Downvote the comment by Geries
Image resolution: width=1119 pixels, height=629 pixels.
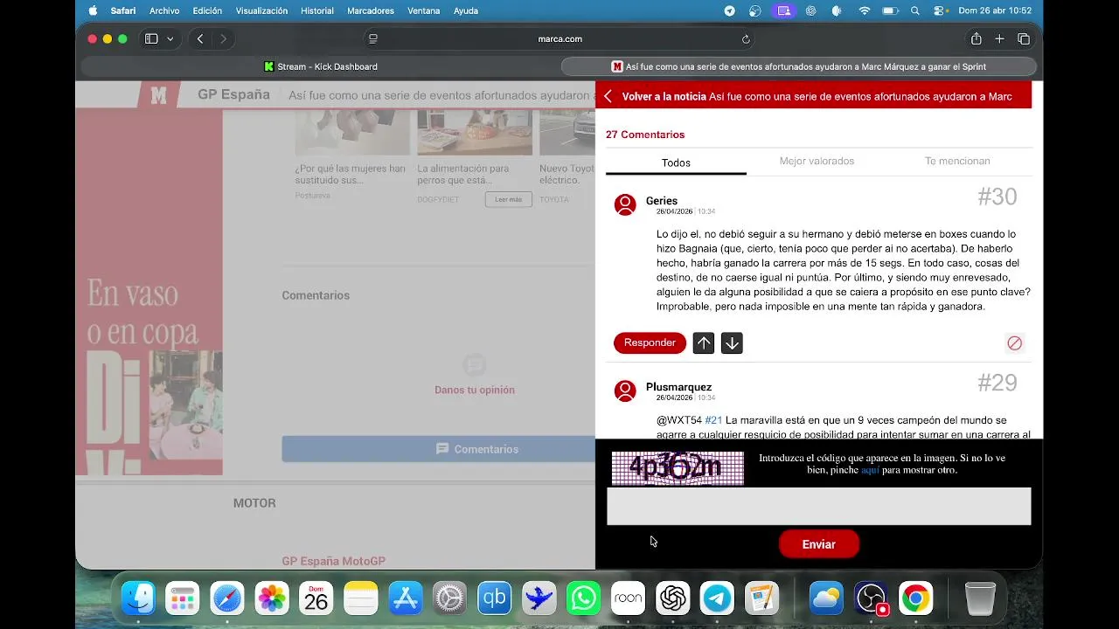(x=732, y=343)
